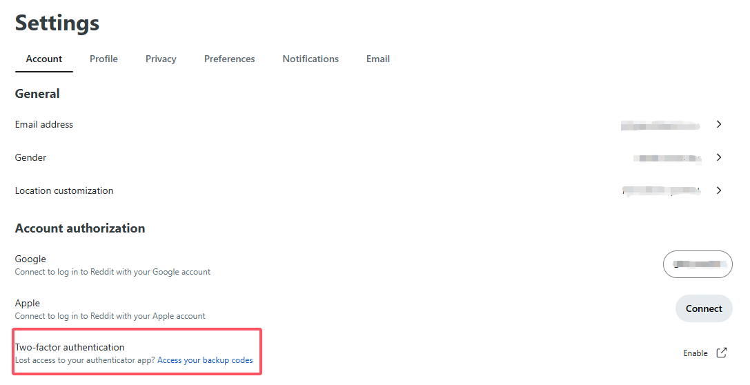Click Enable for two-factor authentication
The image size is (750, 385).
695,353
